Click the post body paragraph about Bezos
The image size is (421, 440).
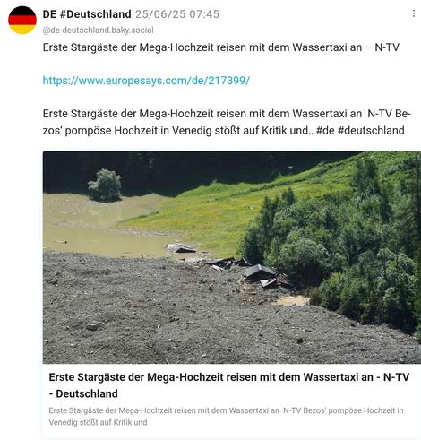pos(227,122)
